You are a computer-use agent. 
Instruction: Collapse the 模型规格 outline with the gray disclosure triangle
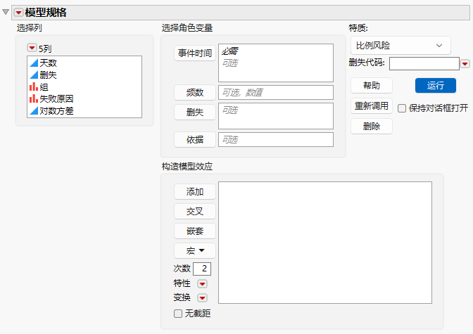tap(6, 12)
